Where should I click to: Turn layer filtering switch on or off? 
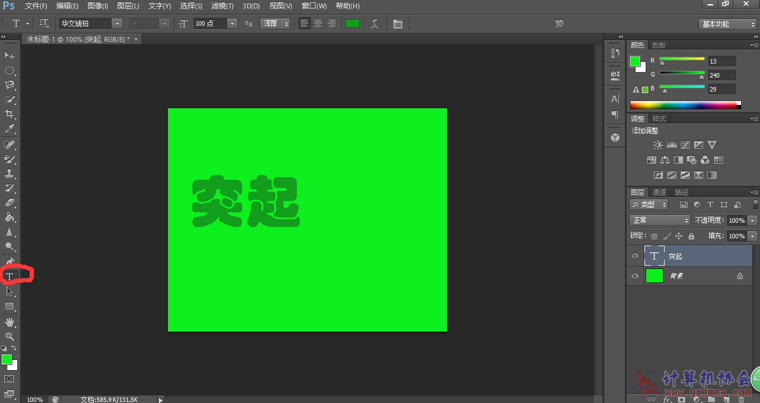756,204
